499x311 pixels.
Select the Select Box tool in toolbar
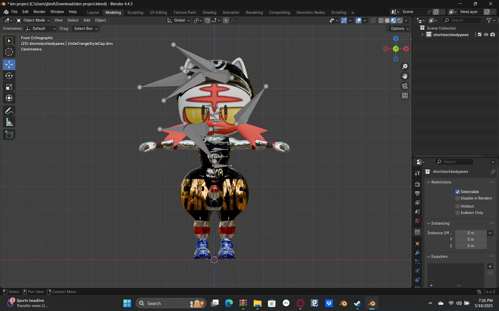[9, 40]
